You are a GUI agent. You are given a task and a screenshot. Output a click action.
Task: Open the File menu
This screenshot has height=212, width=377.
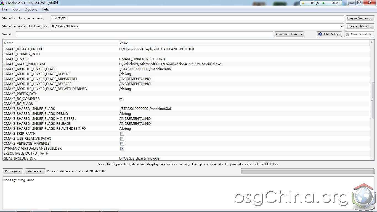pyautogui.click(x=5, y=9)
